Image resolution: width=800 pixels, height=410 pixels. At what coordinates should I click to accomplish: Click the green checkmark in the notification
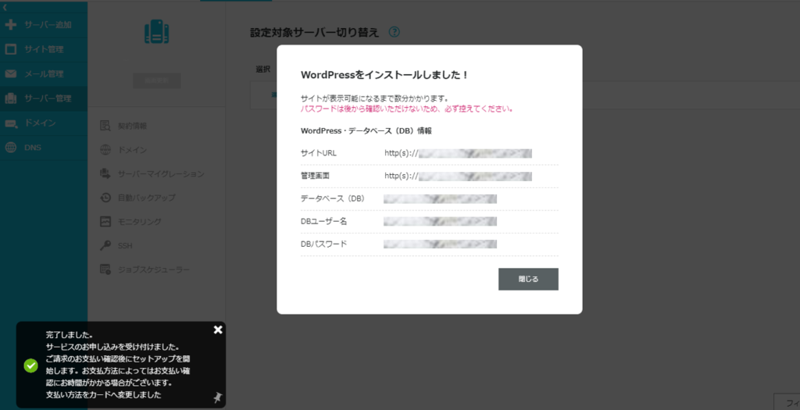coord(31,365)
